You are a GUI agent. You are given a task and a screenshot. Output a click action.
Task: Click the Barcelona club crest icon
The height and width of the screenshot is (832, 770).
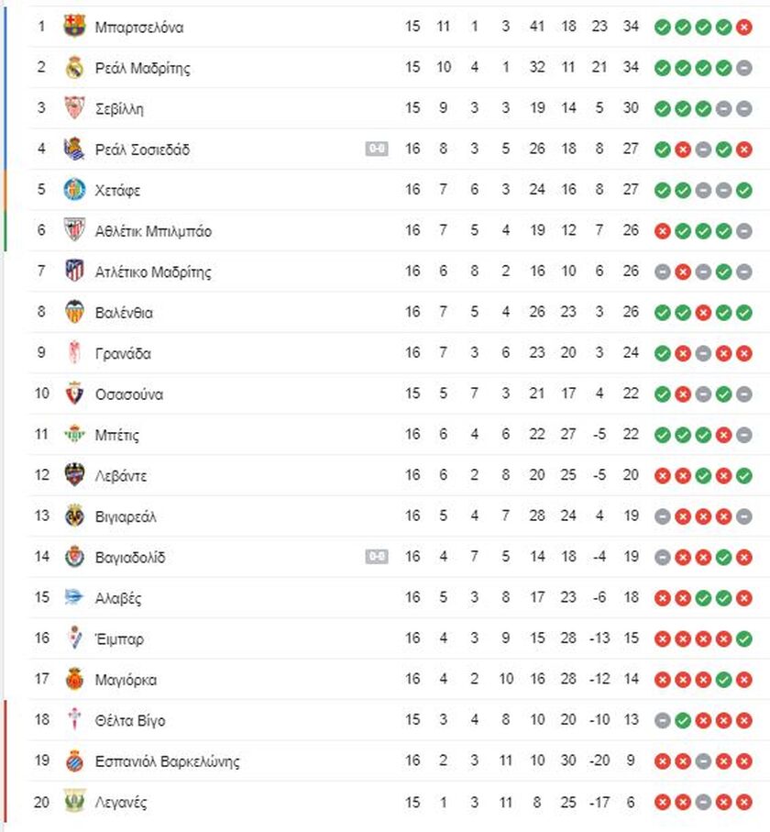click(x=74, y=26)
